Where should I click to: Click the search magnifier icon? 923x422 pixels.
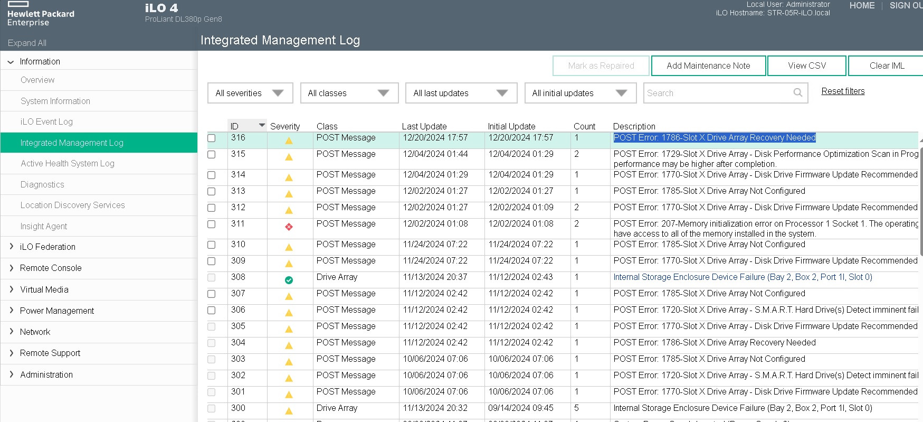[x=798, y=92]
